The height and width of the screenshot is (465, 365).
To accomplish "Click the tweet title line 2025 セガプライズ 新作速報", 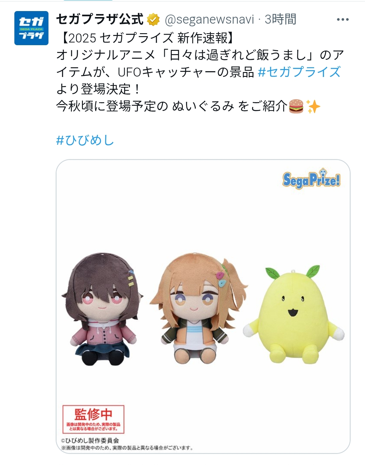I will 149,38.
